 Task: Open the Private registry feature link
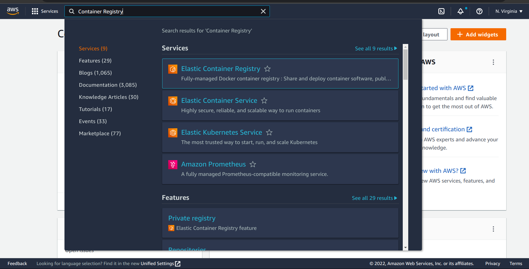(x=192, y=218)
